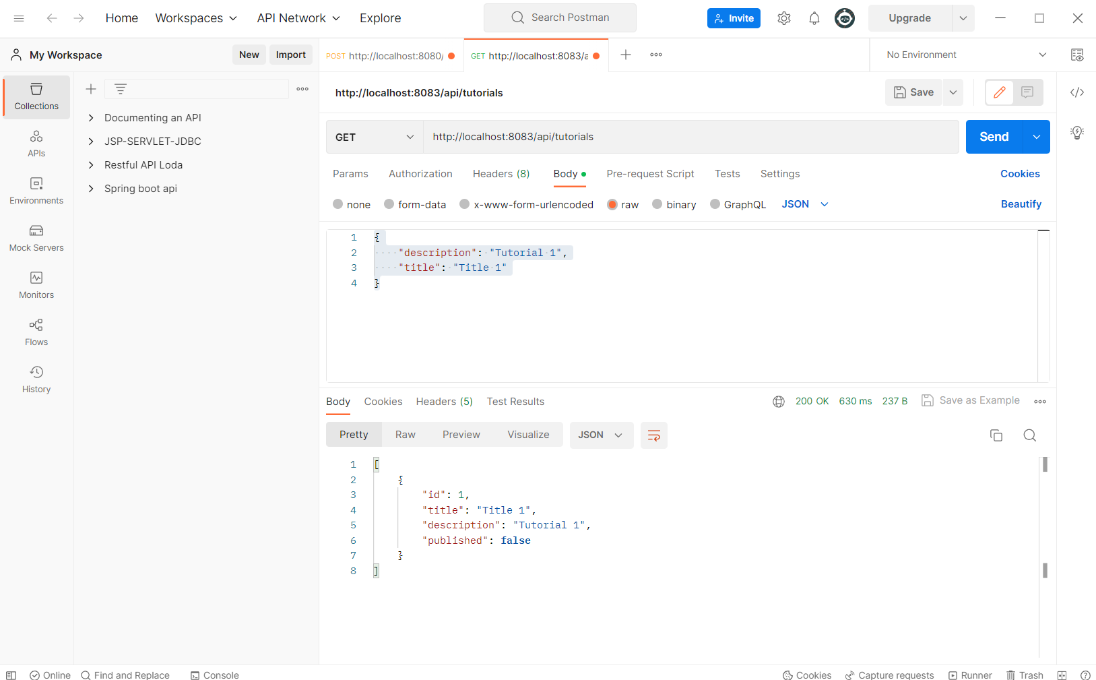Open the Postman Console
The width and height of the screenshot is (1096, 680).
pos(214,675)
